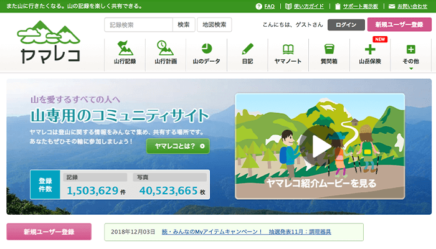Click the question mark FAQ icon
Screen dimensions: 436x249
tap(259, 6)
